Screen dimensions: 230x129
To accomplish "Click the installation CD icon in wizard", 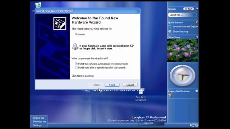I will point(75,47).
